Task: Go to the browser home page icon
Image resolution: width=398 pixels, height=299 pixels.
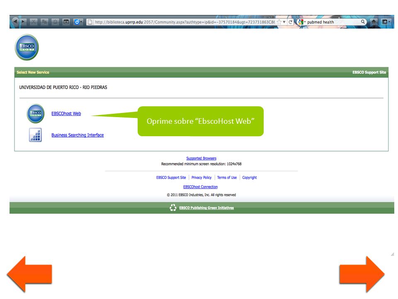Action: pos(374,22)
